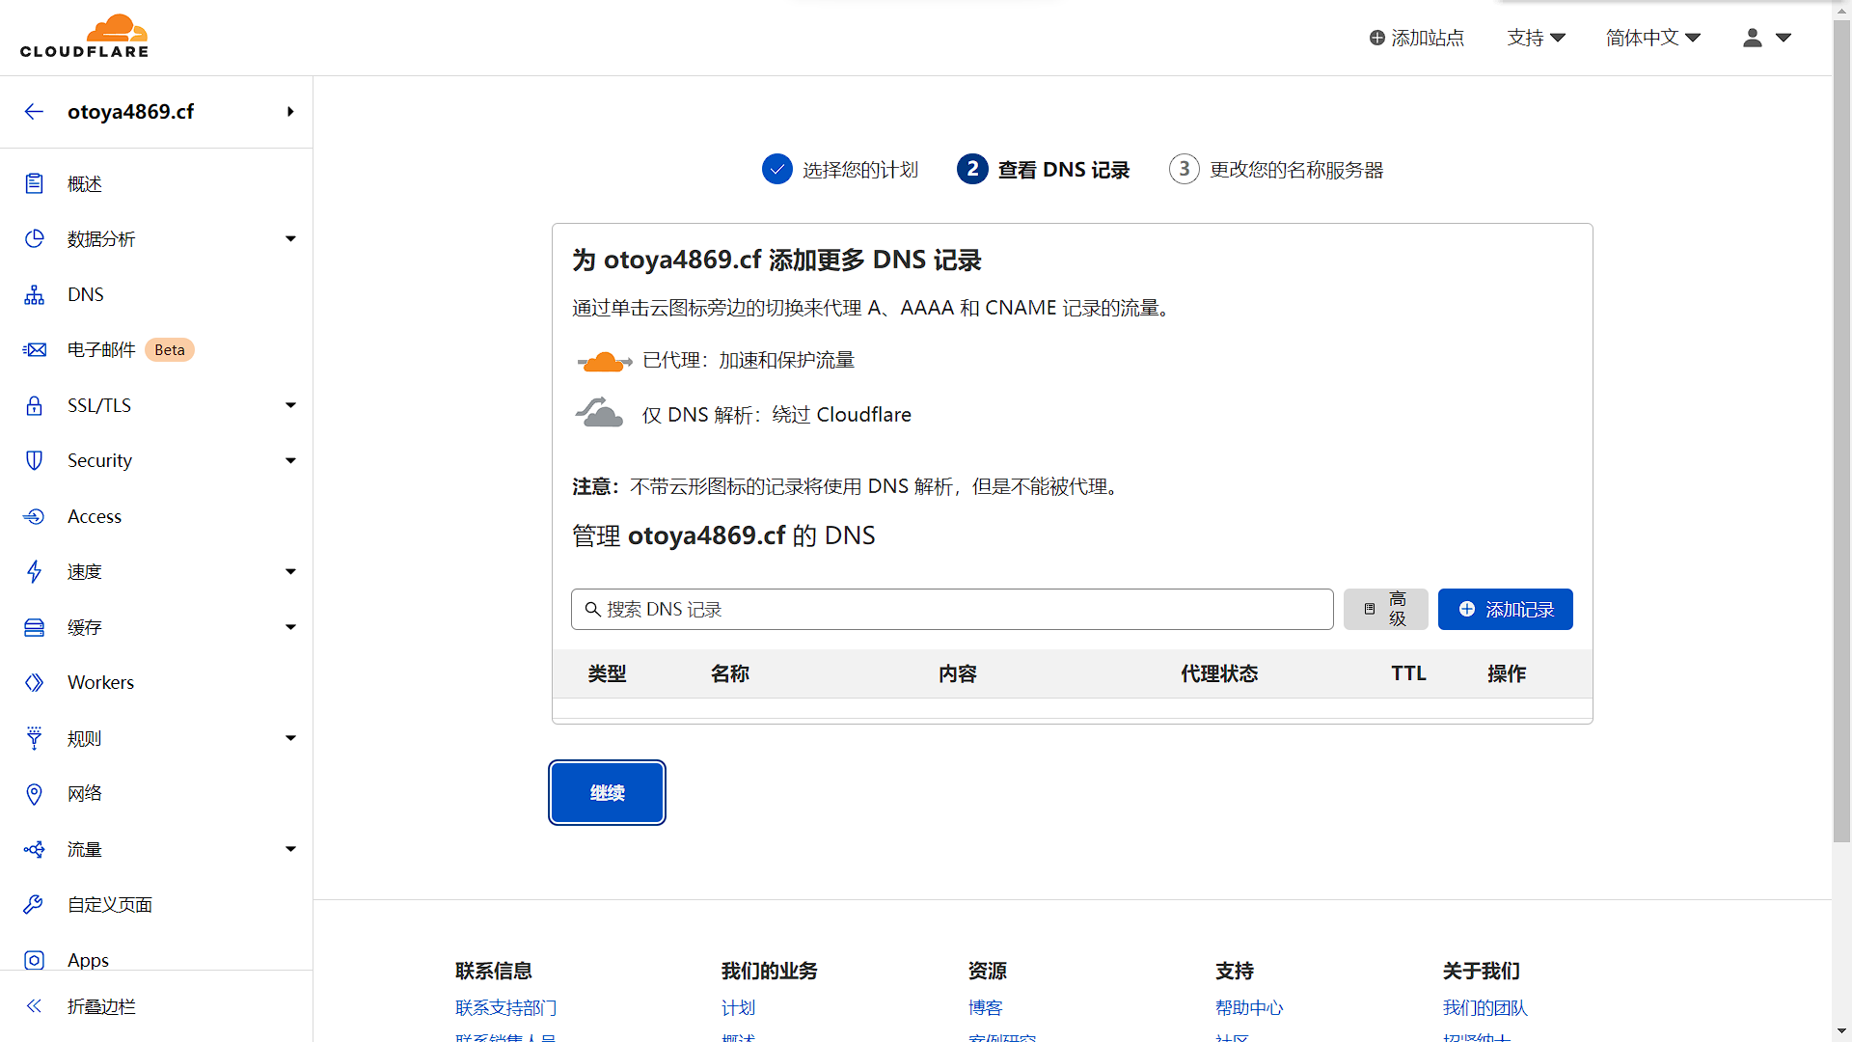1852x1042 pixels.
Task: Click the user account avatar icon
Action: (x=1753, y=38)
